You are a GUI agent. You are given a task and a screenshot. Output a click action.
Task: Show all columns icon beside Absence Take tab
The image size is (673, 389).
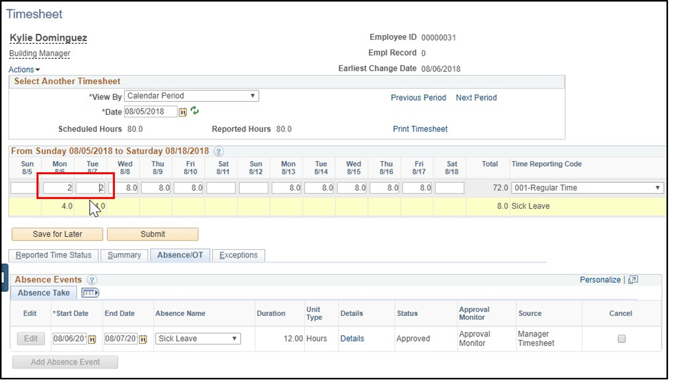pyautogui.click(x=90, y=293)
